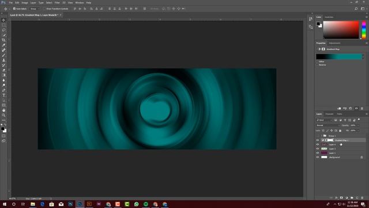Open the Image menu
The image size is (369, 208).
(x=25, y=2)
